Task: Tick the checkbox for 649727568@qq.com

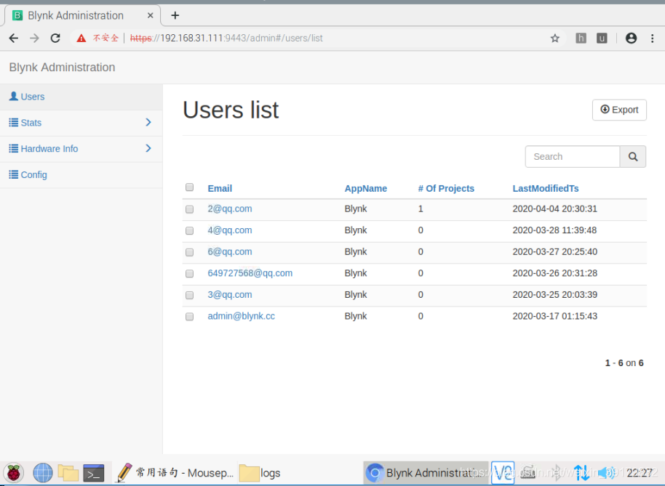Action: pos(190,273)
